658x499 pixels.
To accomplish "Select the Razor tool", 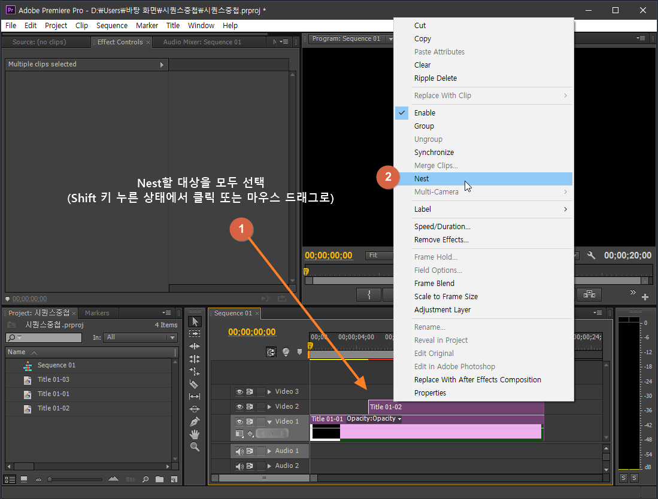I will (194, 384).
